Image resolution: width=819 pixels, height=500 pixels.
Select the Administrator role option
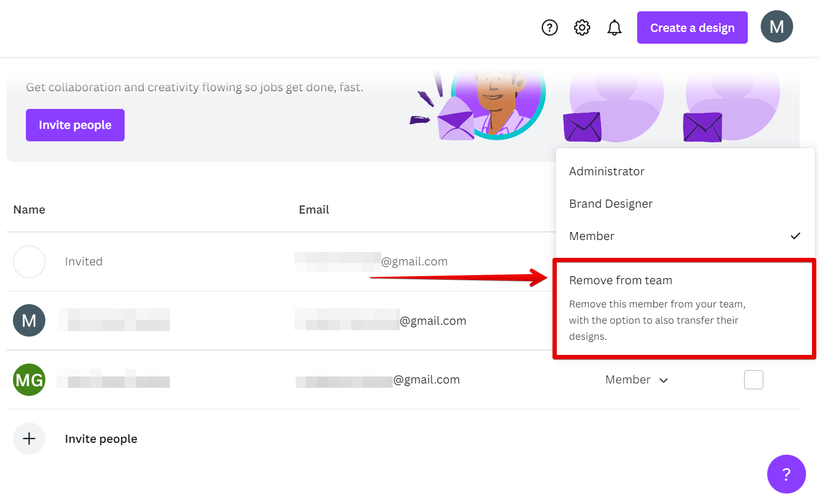[606, 172]
